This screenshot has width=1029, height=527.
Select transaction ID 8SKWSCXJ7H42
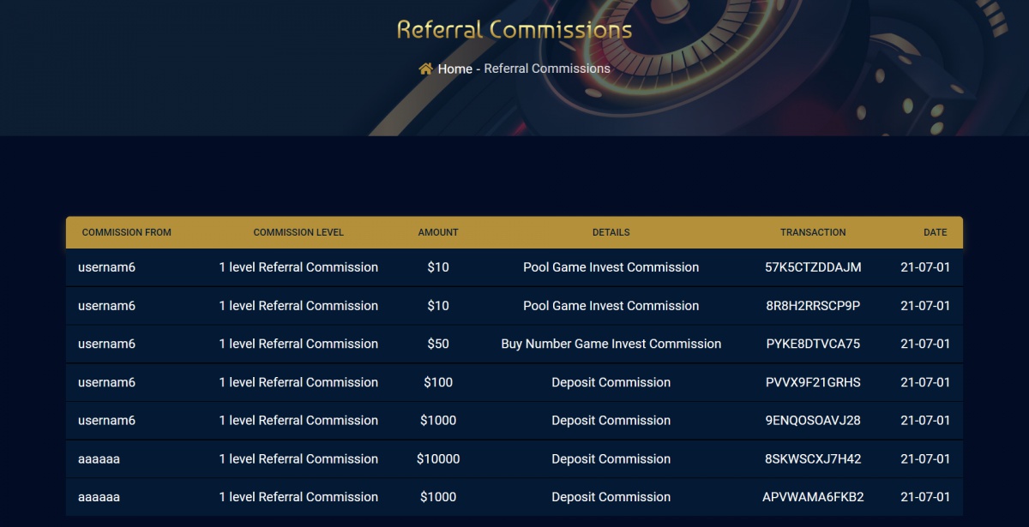[x=813, y=458]
